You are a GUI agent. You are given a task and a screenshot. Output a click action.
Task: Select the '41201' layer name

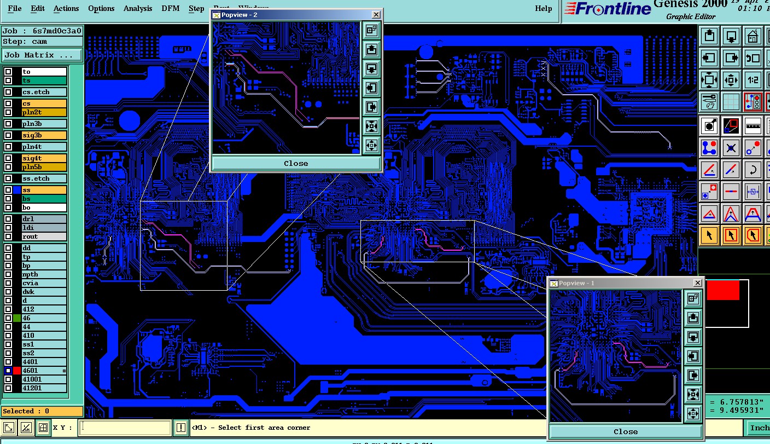pyautogui.click(x=44, y=388)
